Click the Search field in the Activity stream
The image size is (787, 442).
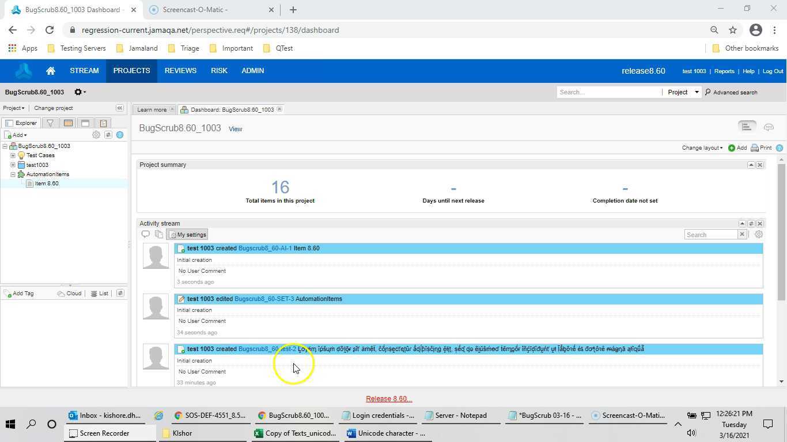pos(713,234)
